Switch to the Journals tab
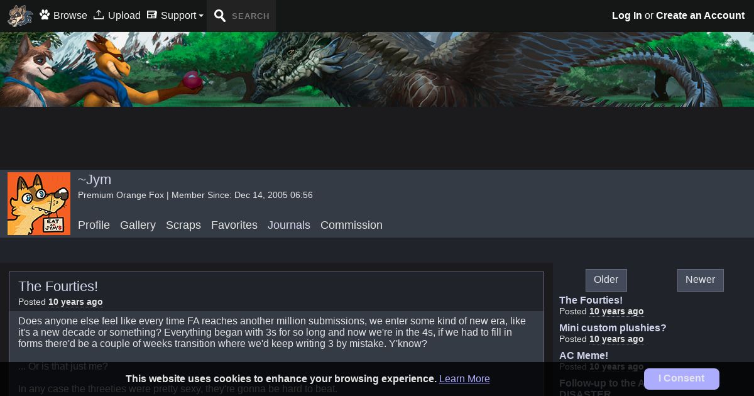The image size is (754, 396). click(289, 225)
